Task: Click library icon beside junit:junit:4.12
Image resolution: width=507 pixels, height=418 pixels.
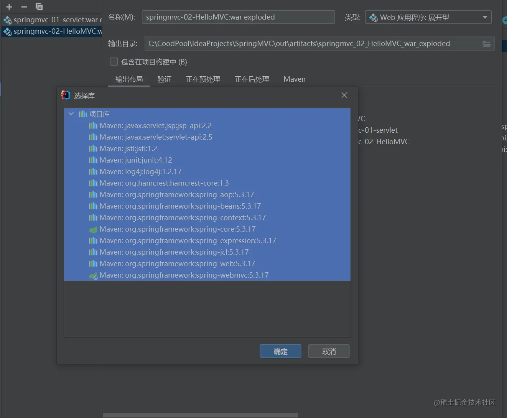Action: (x=93, y=160)
